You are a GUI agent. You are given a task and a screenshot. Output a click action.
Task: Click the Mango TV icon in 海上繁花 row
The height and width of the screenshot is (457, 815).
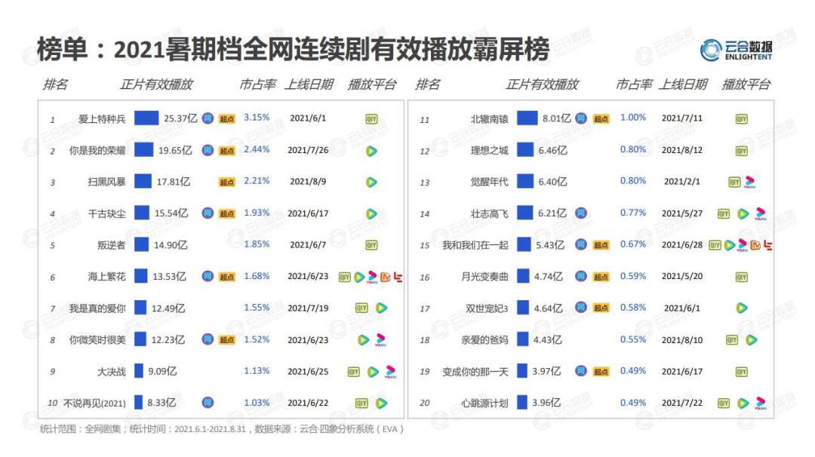coord(385,277)
